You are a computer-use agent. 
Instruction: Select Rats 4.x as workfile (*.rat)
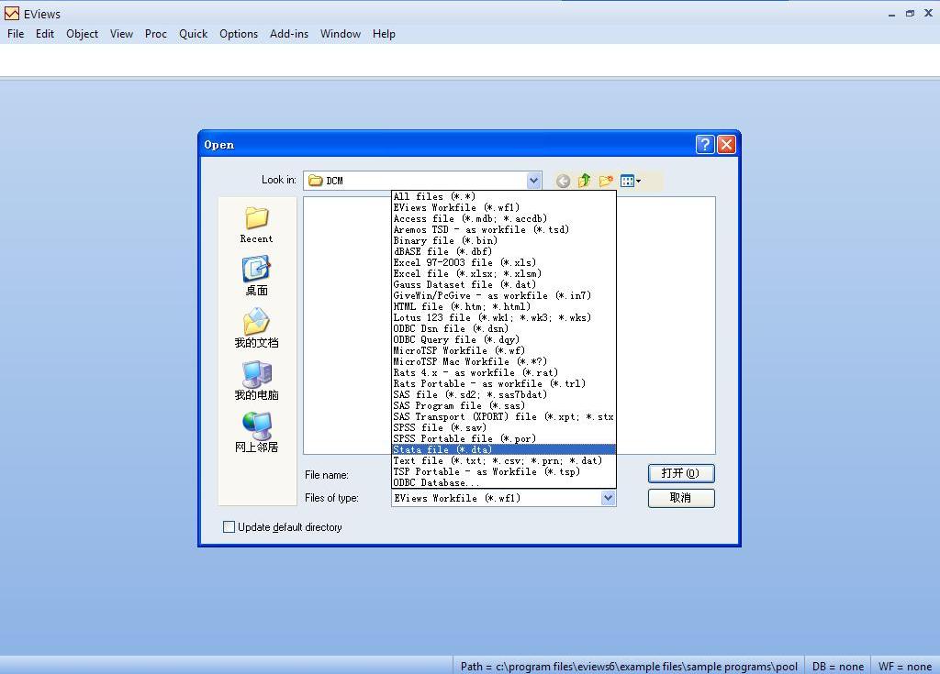(x=504, y=372)
